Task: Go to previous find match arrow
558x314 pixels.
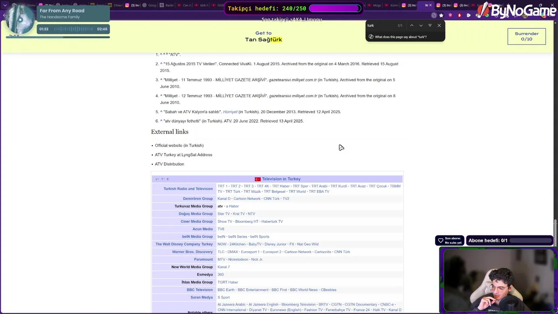Action: [x=412, y=25]
